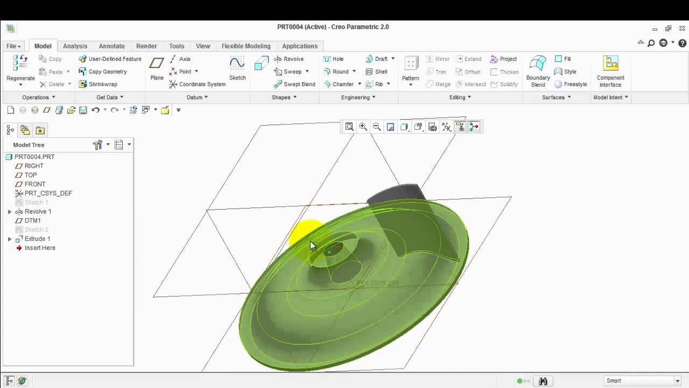
Task: Save the model with disk icon
Action: click(83, 110)
